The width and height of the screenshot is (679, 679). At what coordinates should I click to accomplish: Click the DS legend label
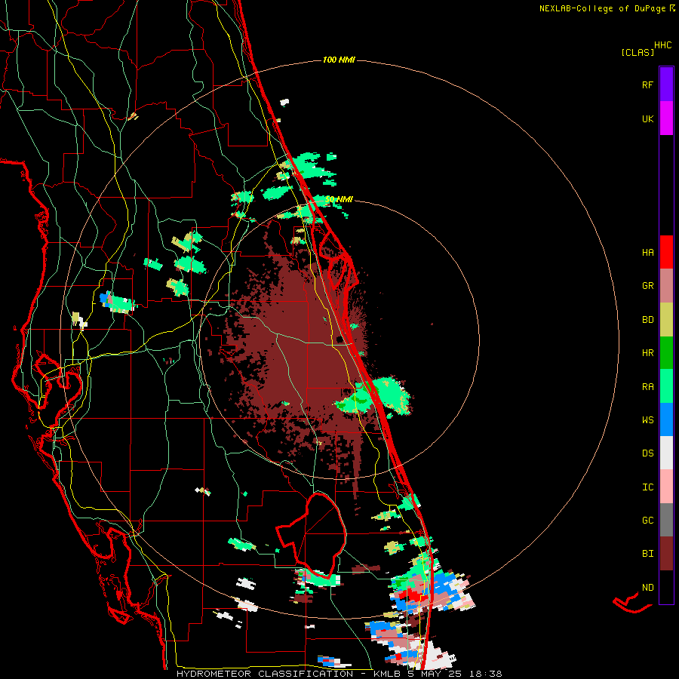point(647,453)
